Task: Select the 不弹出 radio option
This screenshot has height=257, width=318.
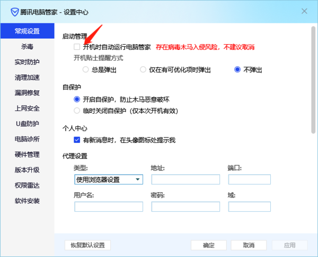Action: click(x=237, y=70)
